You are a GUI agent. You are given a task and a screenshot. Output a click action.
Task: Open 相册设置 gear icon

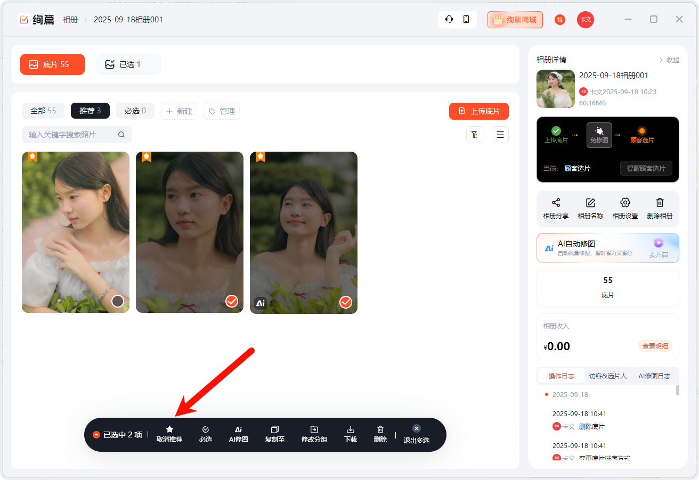coord(625,203)
